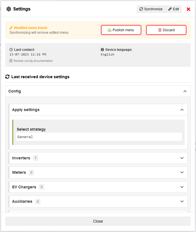196x232 pixels.
Task: Discard the modified menu
Action: (x=166, y=30)
